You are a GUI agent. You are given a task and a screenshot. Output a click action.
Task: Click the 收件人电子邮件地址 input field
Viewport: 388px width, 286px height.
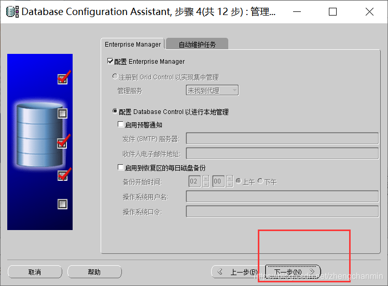[x=282, y=153]
